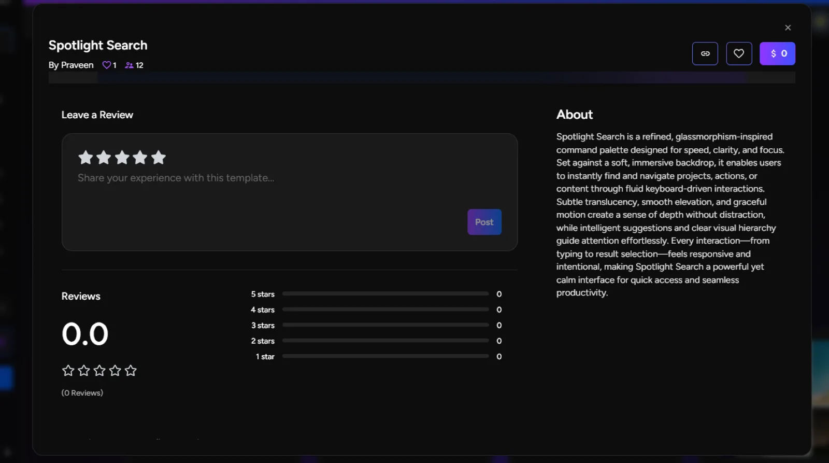Image resolution: width=829 pixels, height=463 pixels.
Task: Click the 3 stars rating bar
Action: [385, 325]
